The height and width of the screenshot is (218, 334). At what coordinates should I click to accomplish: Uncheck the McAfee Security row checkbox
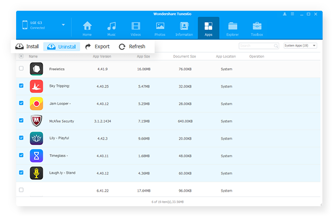point(21,120)
